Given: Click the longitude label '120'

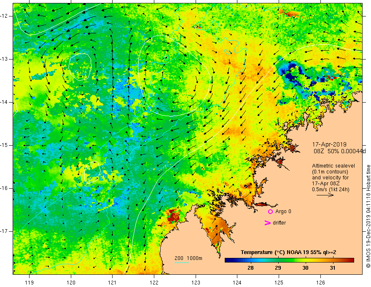Looking at the screenshot, I should pyautogui.click(x=71, y=282).
